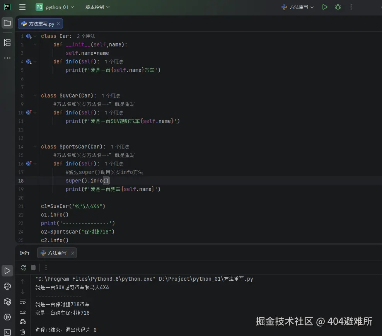
Task: Open the 方法重写 run configuration dropdown
Action: 298,7
